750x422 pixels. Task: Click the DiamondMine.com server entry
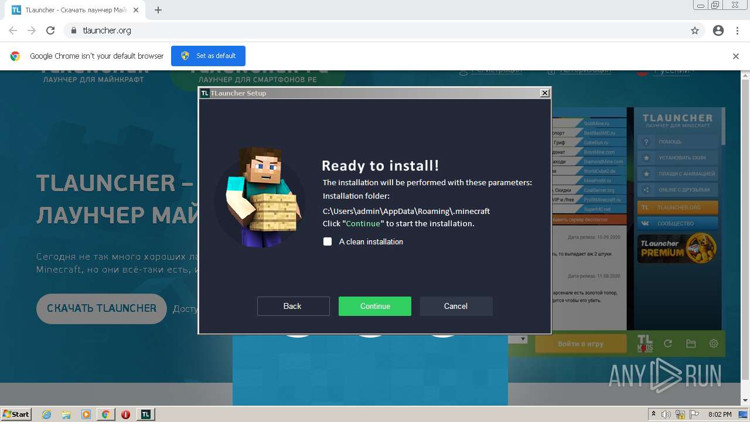603,162
